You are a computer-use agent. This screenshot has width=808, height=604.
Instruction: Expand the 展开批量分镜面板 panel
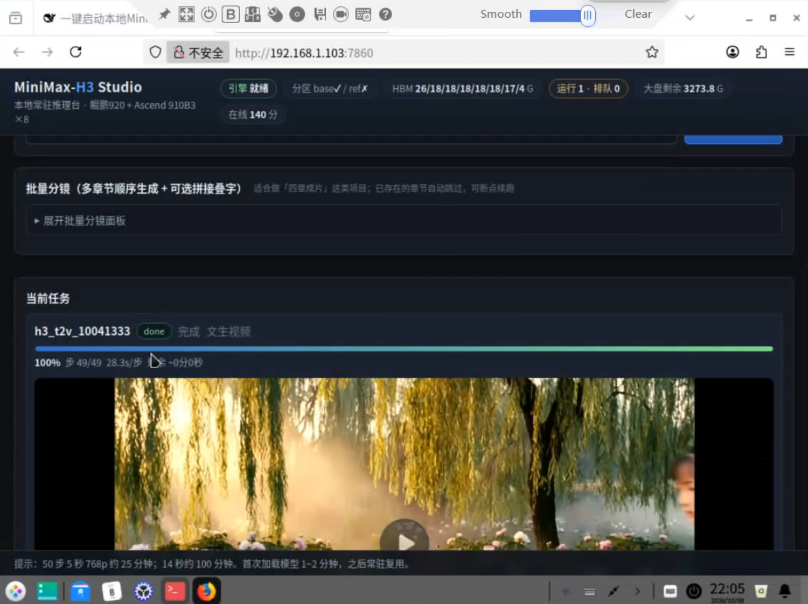click(404, 220)
